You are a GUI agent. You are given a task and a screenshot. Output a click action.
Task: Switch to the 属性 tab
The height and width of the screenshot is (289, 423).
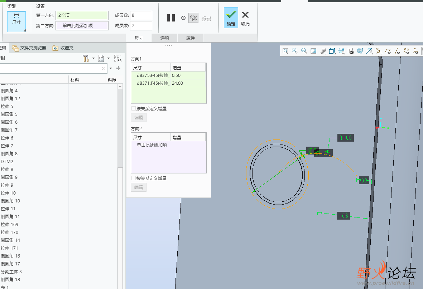click(x=191, y=38)
